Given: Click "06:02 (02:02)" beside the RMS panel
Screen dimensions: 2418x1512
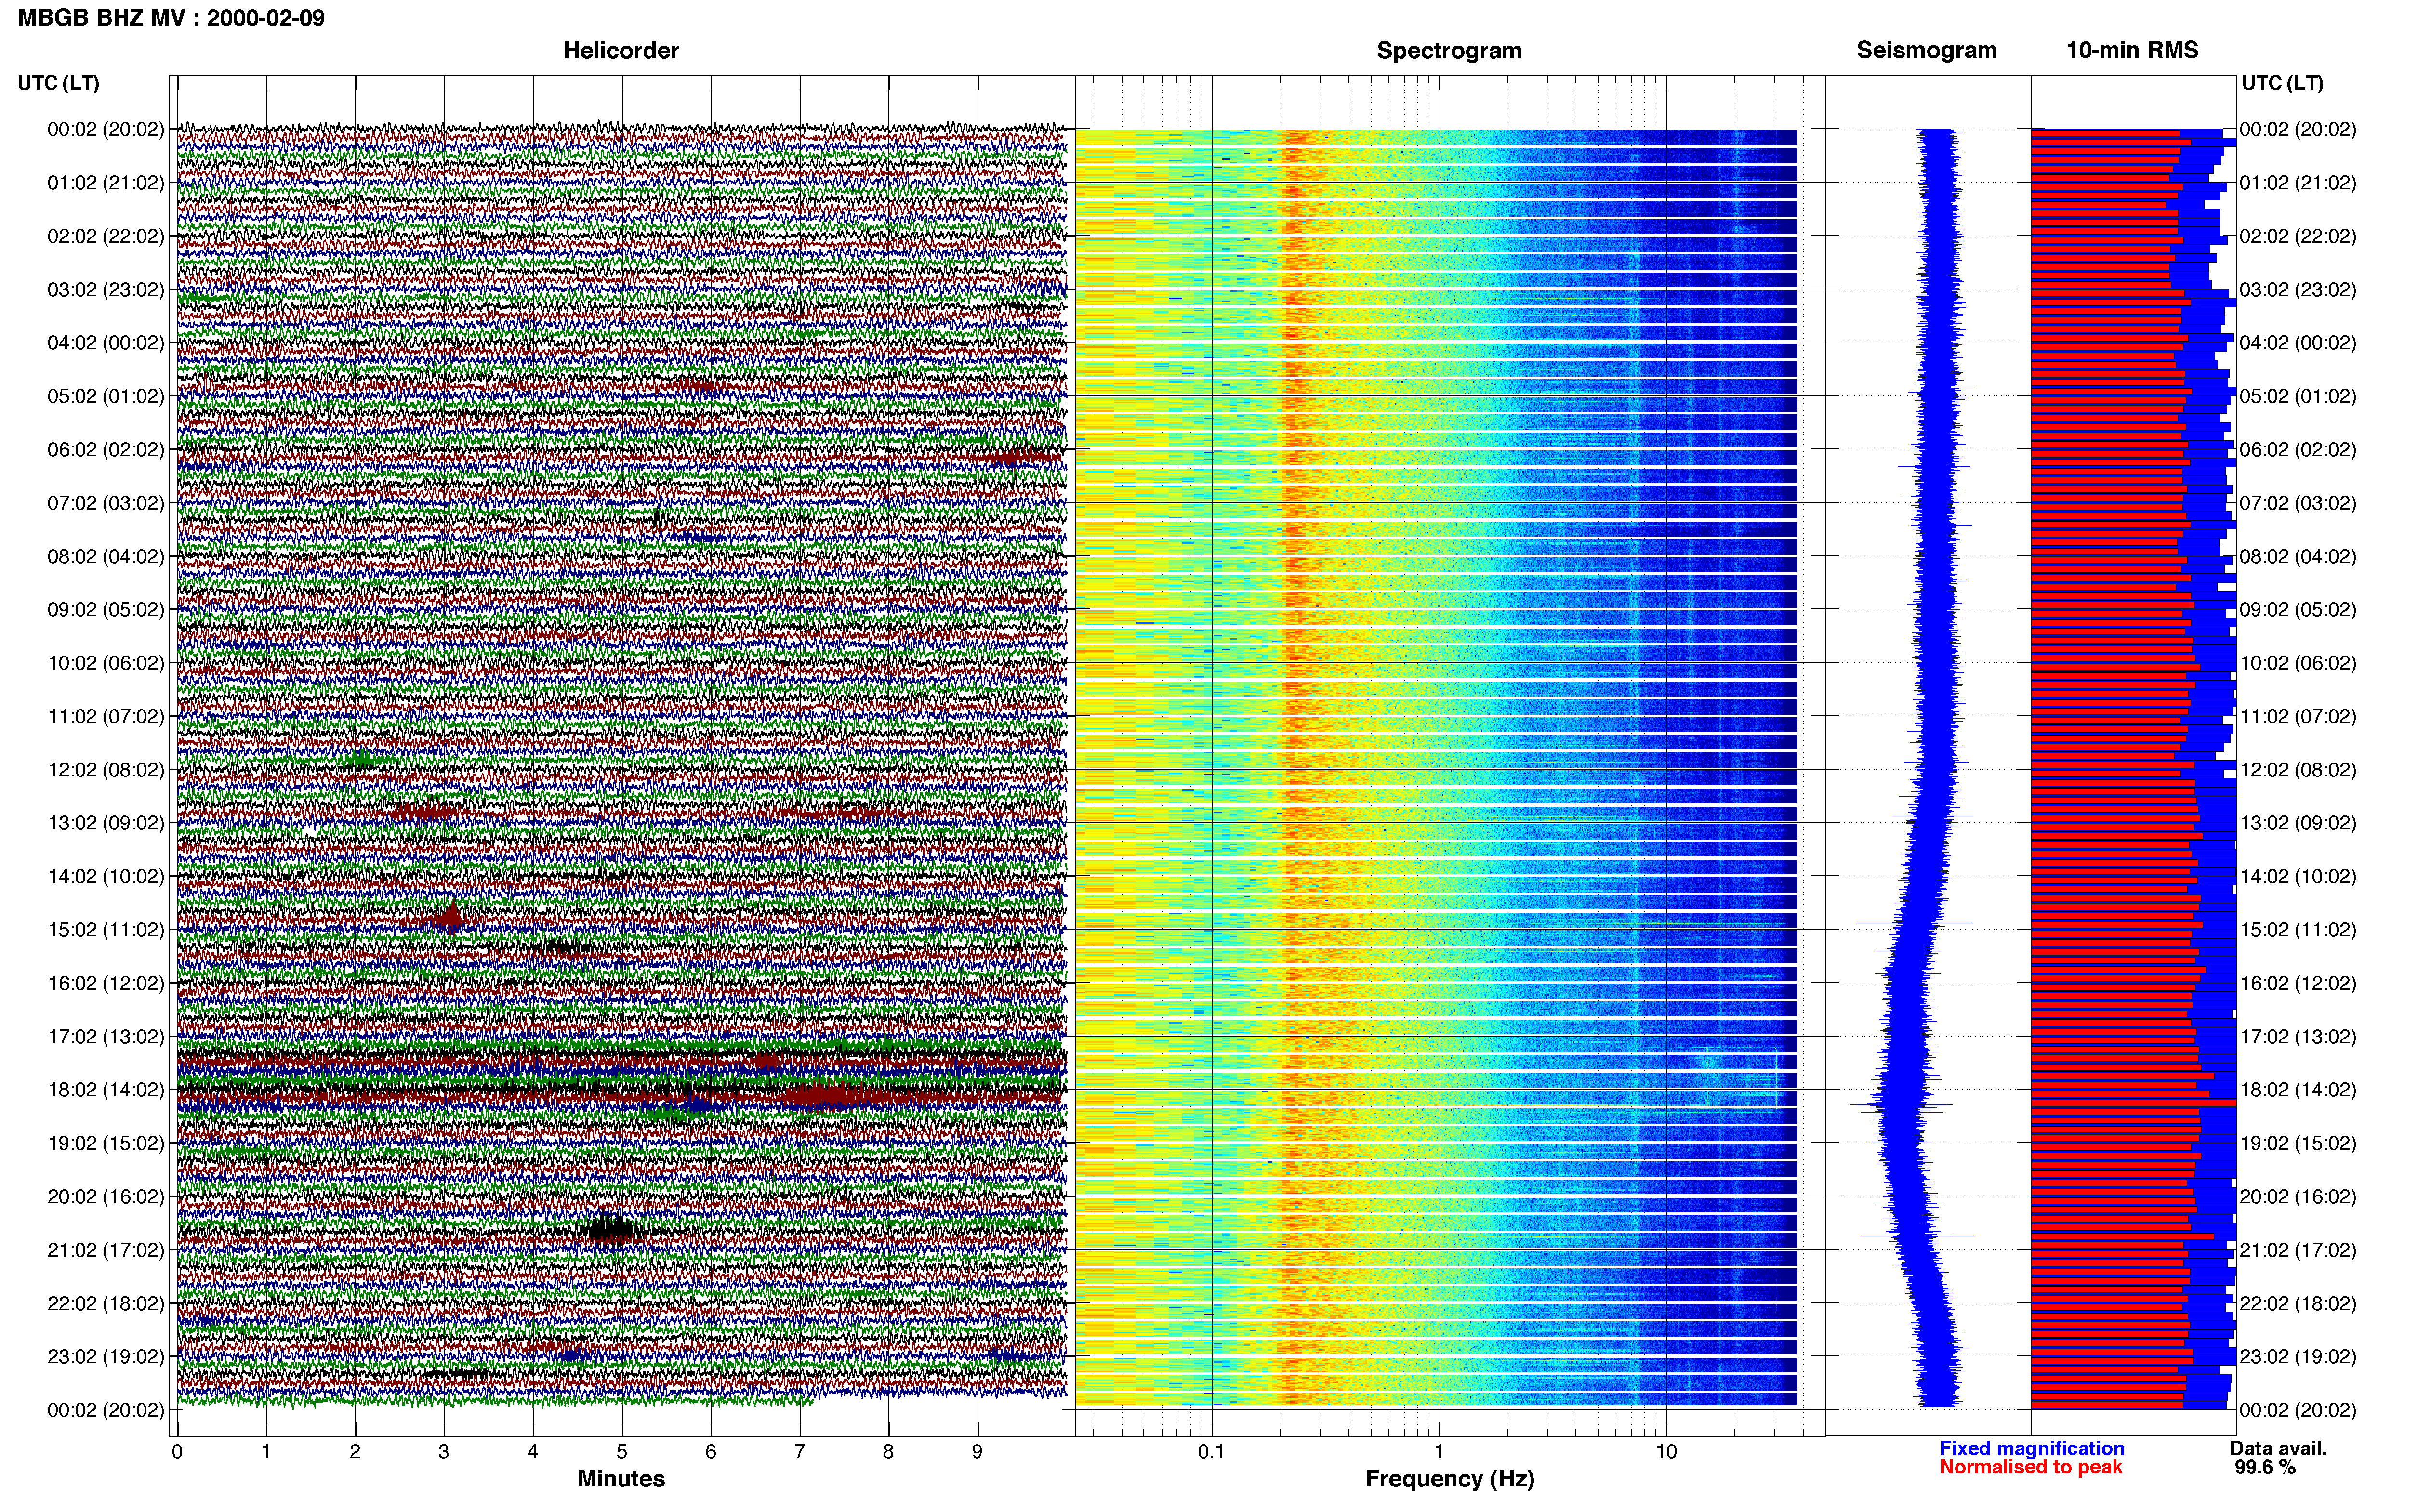Looking at the screenshot, I should pos(2298,450).
